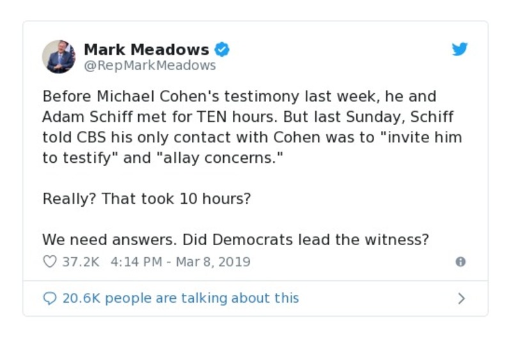
Task: Click "Did Democrats lead the witness?" question
Action: tap(305, 240)
